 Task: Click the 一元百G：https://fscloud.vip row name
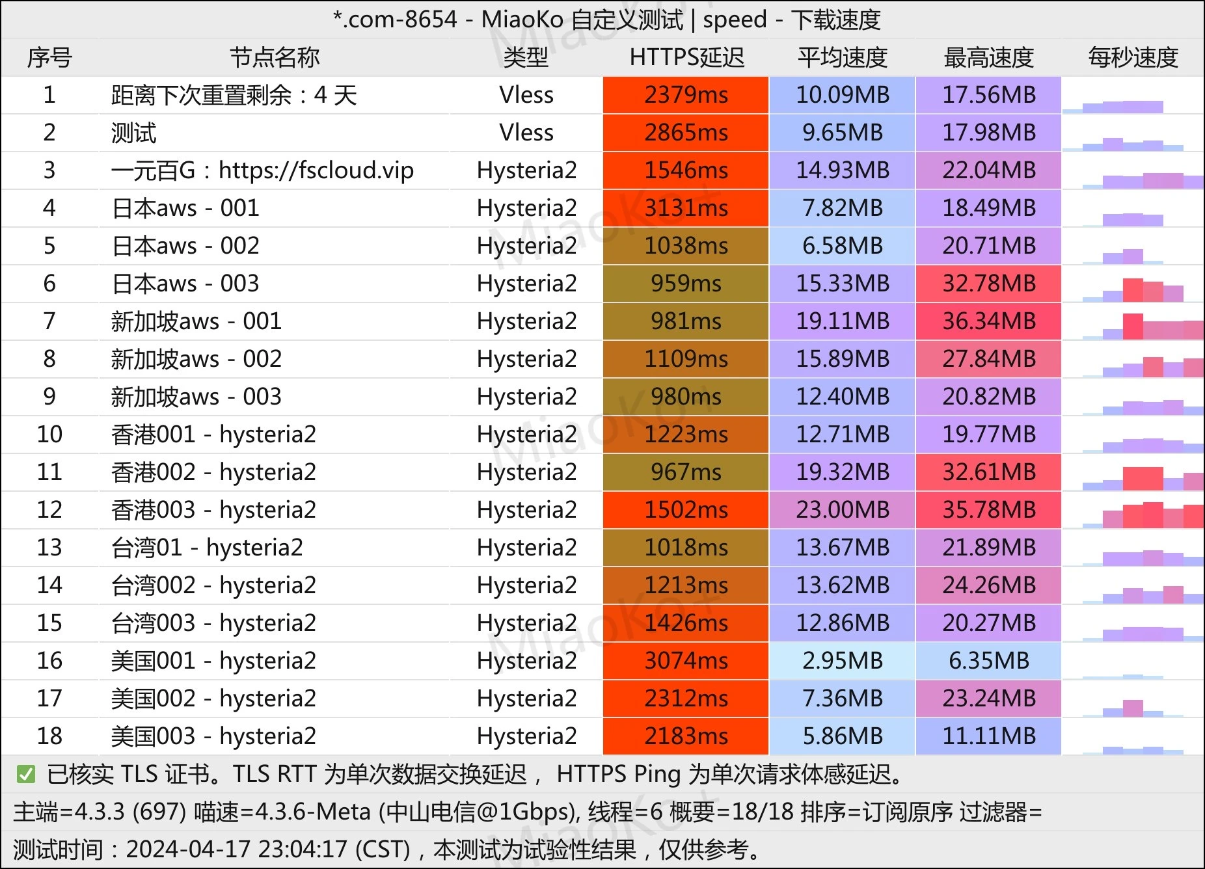[x=262, y=170]
